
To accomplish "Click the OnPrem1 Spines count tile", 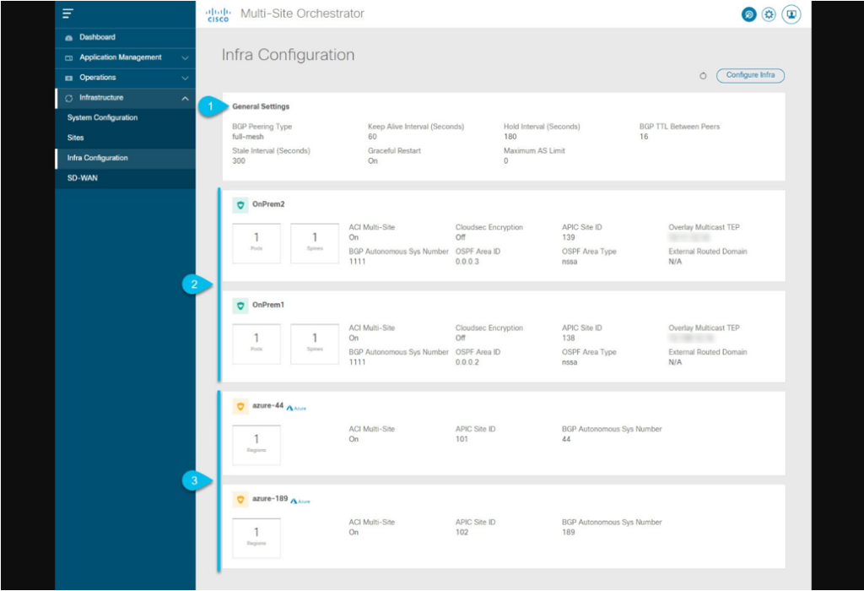I will [315, 344].
